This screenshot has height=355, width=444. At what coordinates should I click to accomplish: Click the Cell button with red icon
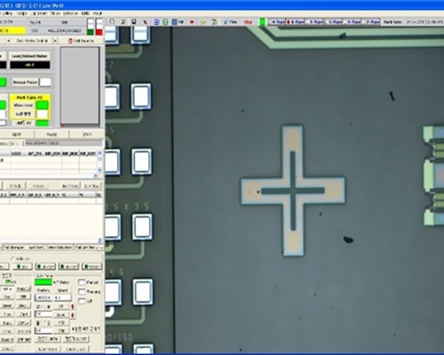point(81,41)
